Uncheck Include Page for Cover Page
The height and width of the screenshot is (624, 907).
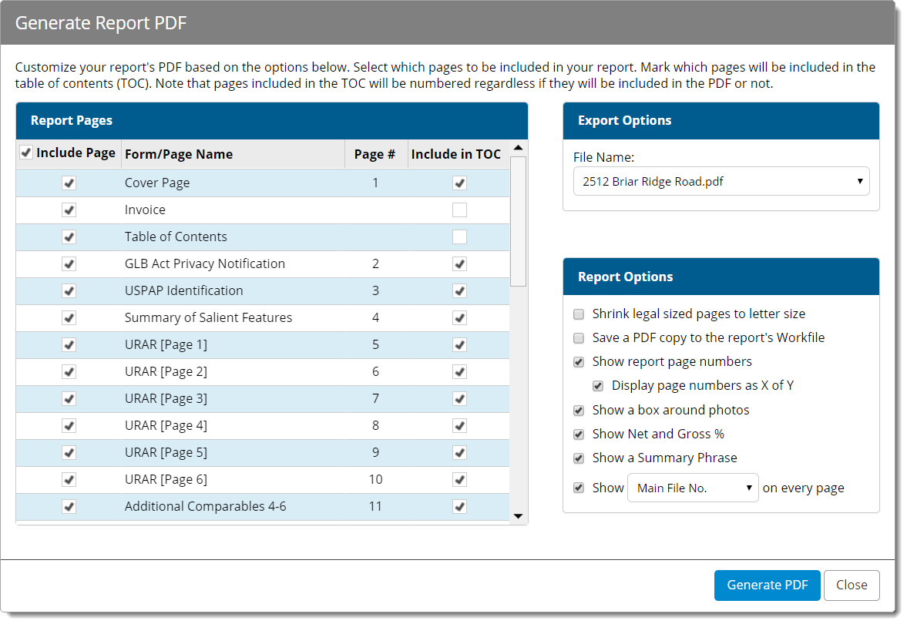(x=69, y=183)
